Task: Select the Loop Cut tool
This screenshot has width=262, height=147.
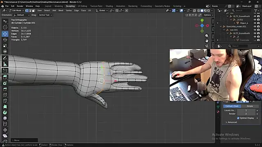Action: click(5, 95)
